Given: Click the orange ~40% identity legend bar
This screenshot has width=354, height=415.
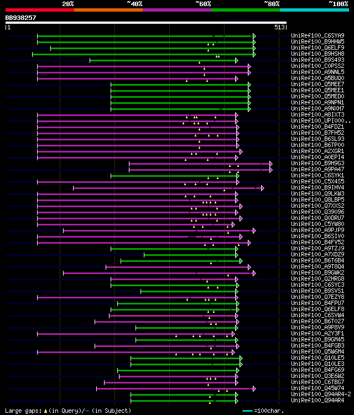Looking at the screenshot, I should [108, 10].
